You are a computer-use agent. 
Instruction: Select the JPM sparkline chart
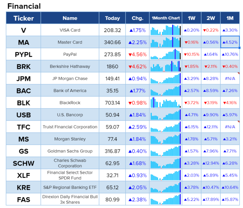[x=166, y=78]
